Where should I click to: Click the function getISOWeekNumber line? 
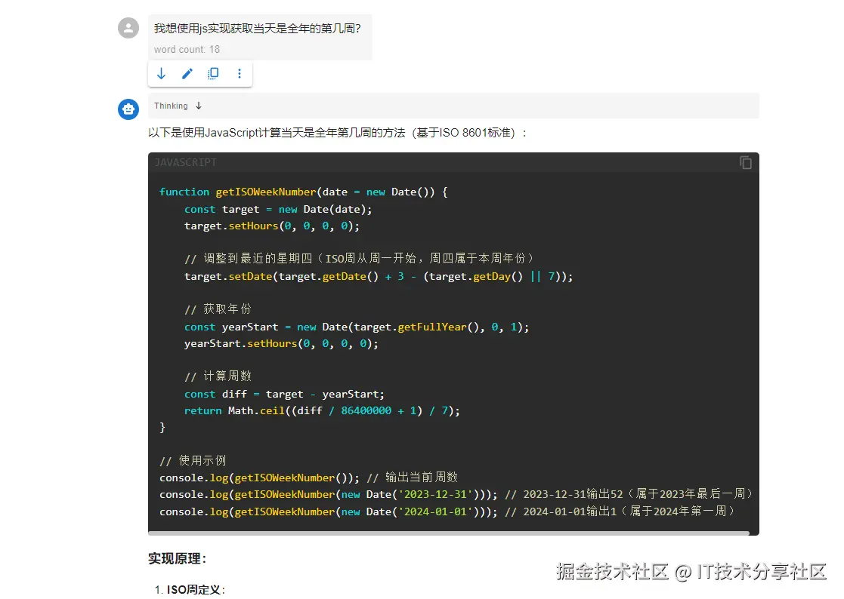[303, 192]
